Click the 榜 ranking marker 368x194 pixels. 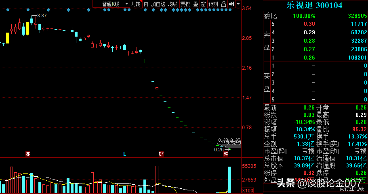coord(226,154)
